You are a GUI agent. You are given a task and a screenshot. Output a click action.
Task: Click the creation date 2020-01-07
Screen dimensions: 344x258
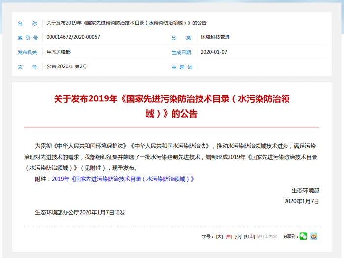(214, 52)
